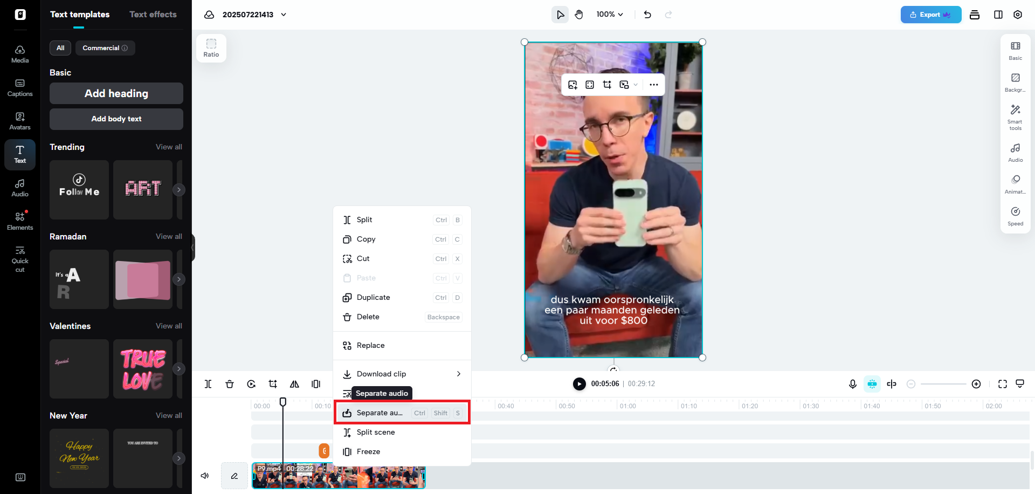
Task: Choose Split from the context menu
Action: coord(402,220)
